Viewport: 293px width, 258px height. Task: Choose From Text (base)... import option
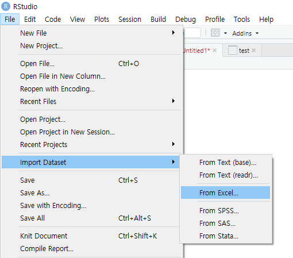coord(225,162)
